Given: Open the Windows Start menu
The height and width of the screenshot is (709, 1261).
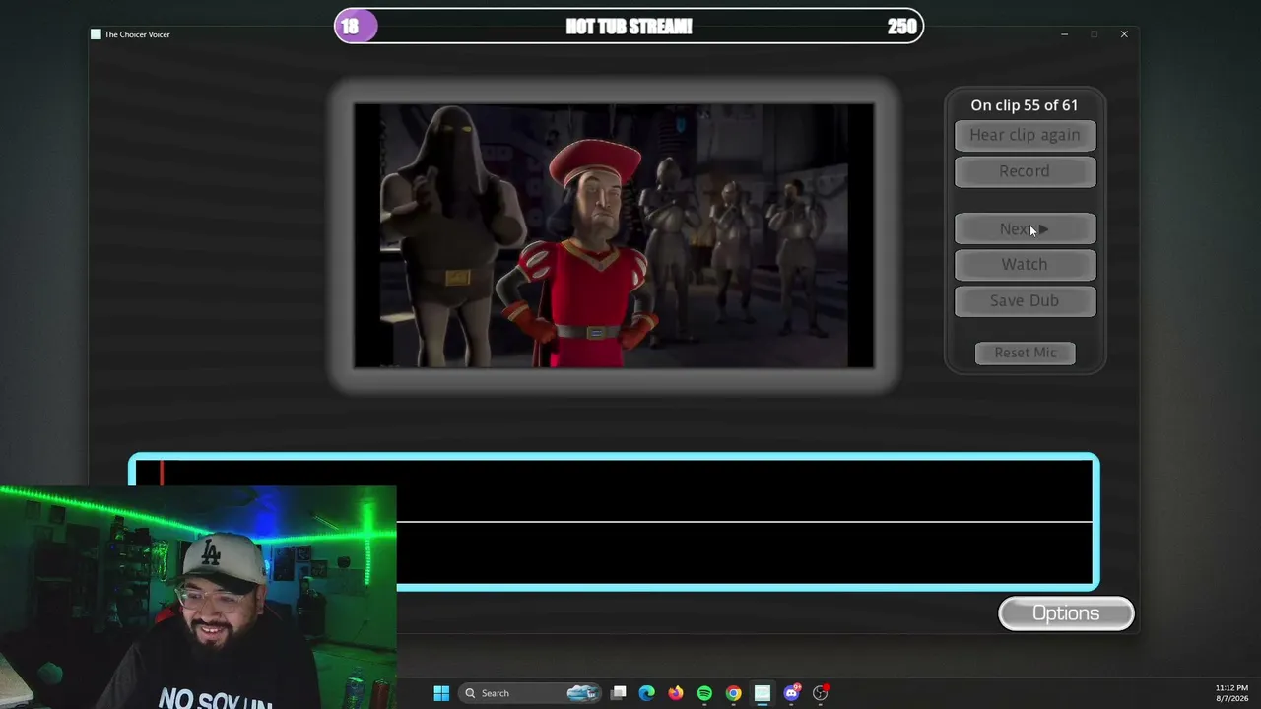Looking at the screenshot, I should (x=441, y=693).
